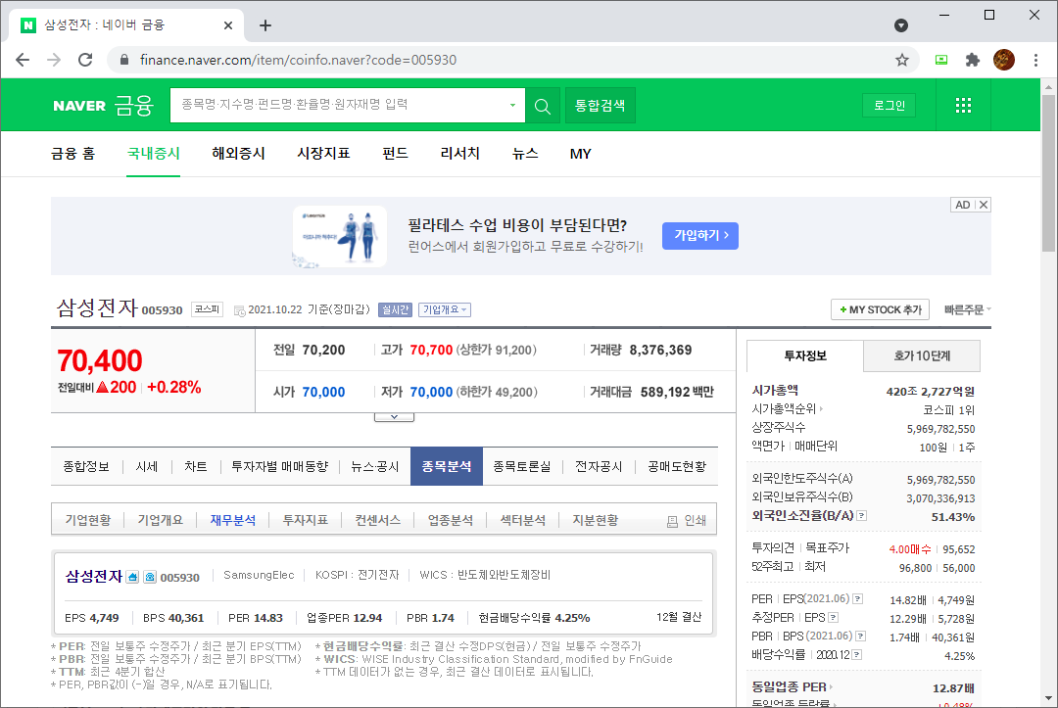Switch to 국내증시 menu
Viewport: 1058px width, 708px height.
153,154
